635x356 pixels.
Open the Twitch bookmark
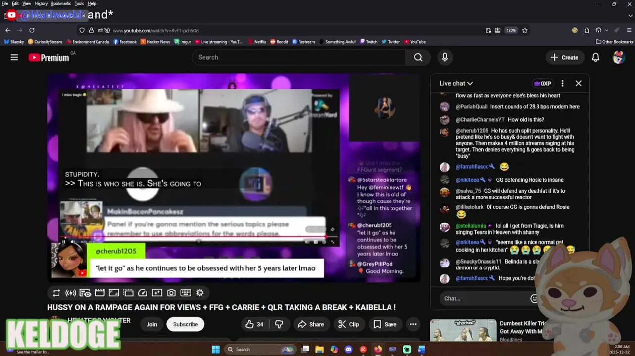(369, 42)
